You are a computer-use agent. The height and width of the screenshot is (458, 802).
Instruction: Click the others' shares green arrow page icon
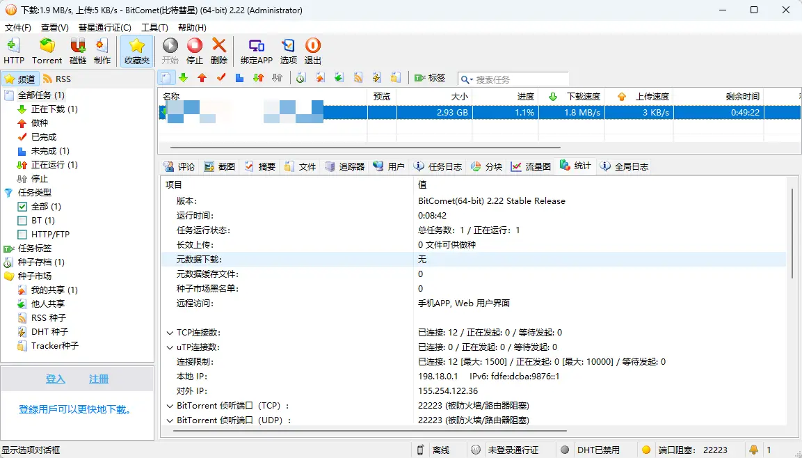(x=339, y=78)
